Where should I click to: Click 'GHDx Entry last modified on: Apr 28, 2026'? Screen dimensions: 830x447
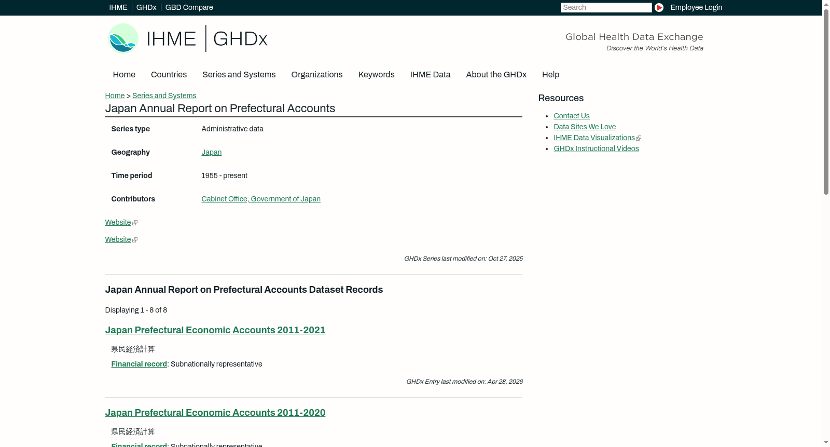click(x=464, y=382)
